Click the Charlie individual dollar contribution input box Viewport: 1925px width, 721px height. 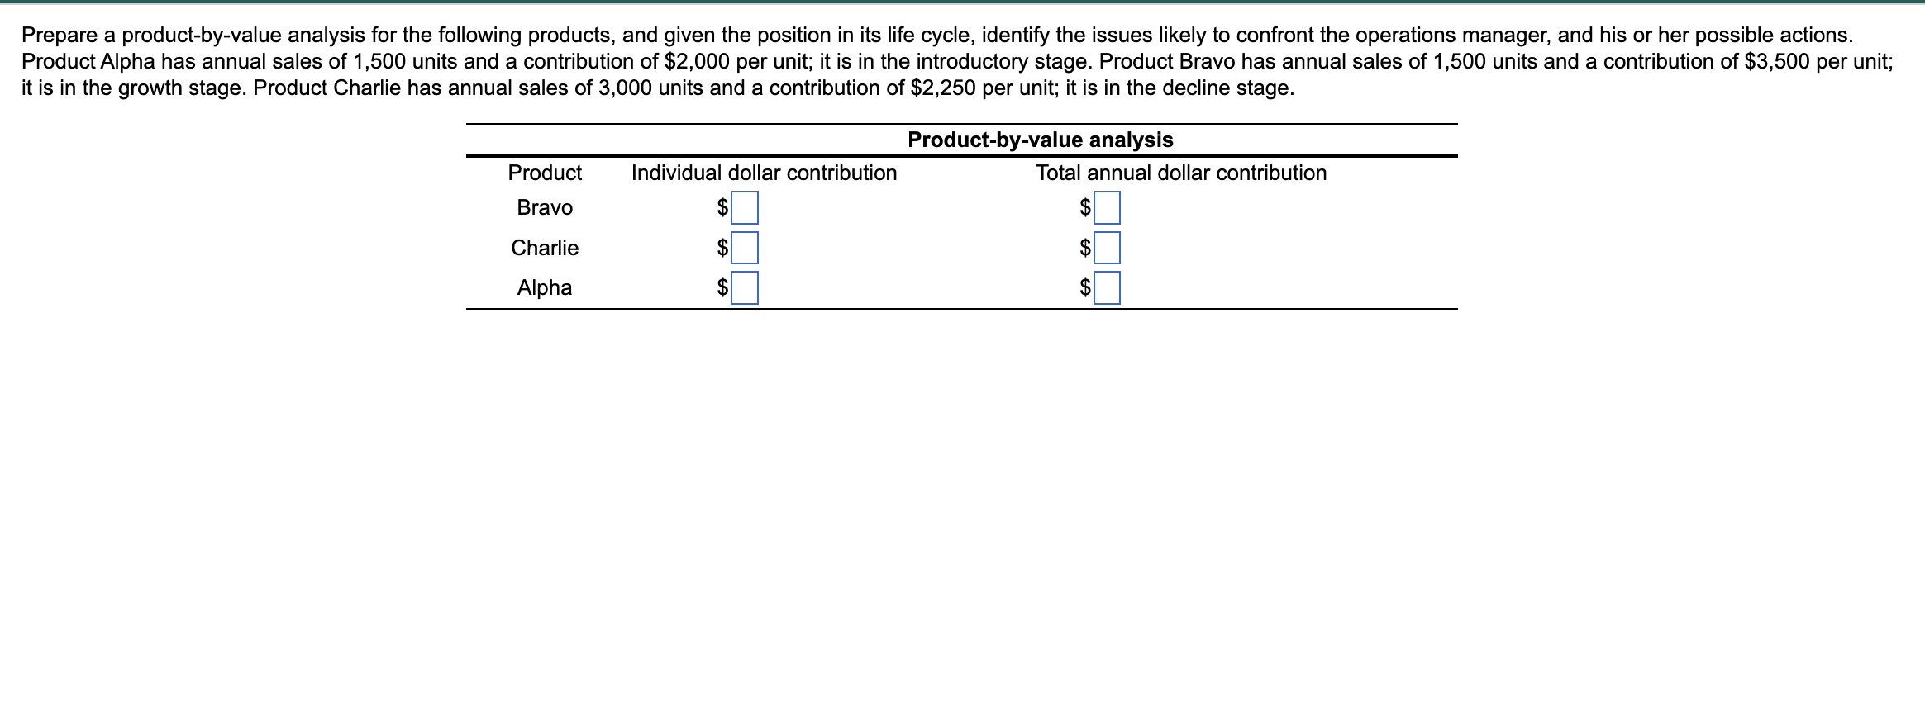pyautogui.click(x=745, y=249)
